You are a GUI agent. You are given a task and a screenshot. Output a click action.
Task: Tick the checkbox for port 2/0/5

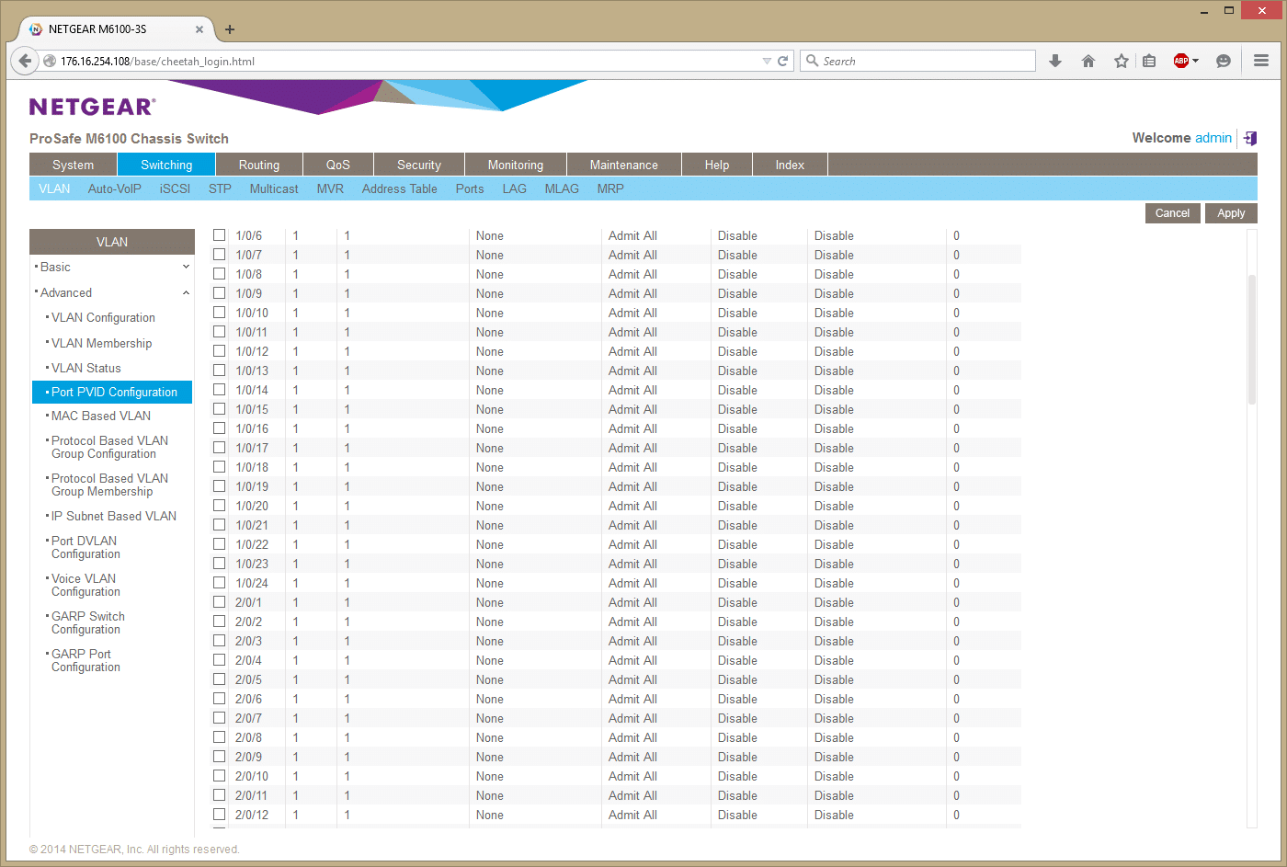tap(219, 679)
